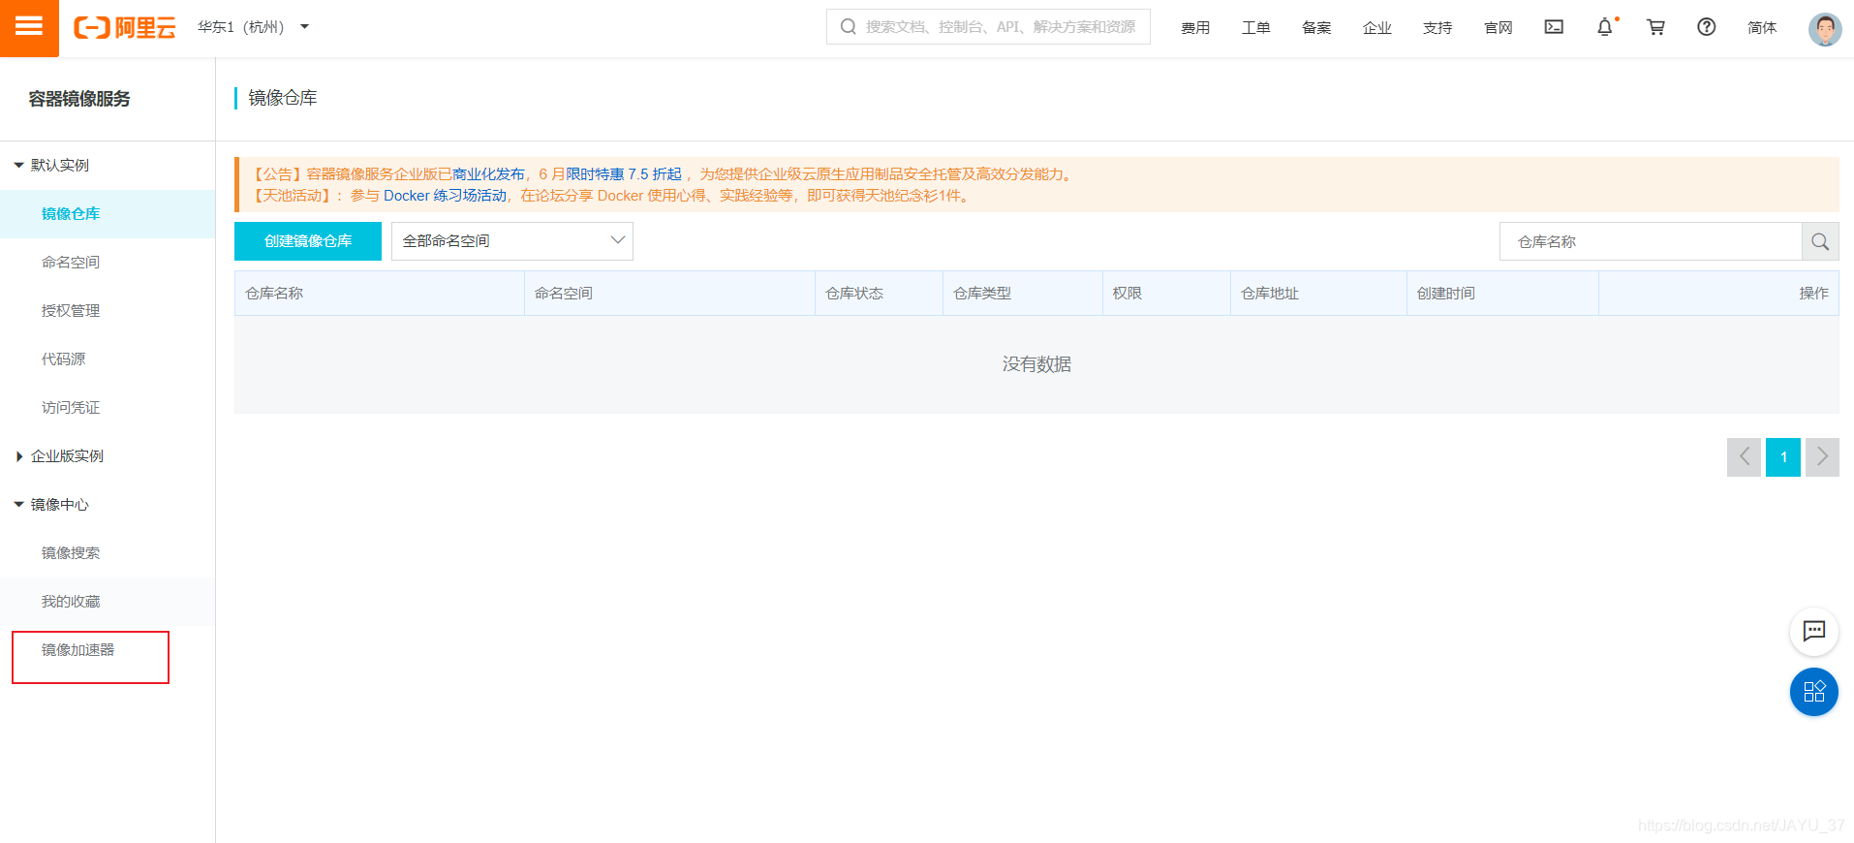Go to previous page arrow

pyautogui.click(x=1744, y=456)
